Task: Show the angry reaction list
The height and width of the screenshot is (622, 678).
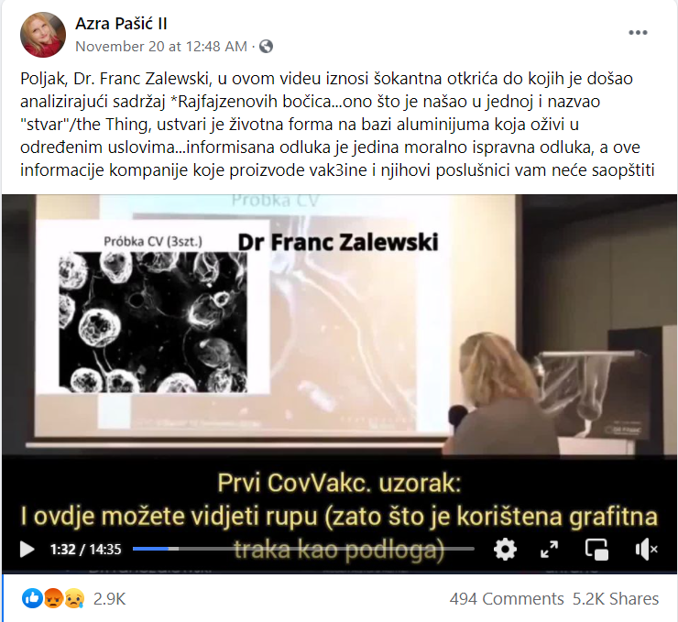Action: pos(53,599)
